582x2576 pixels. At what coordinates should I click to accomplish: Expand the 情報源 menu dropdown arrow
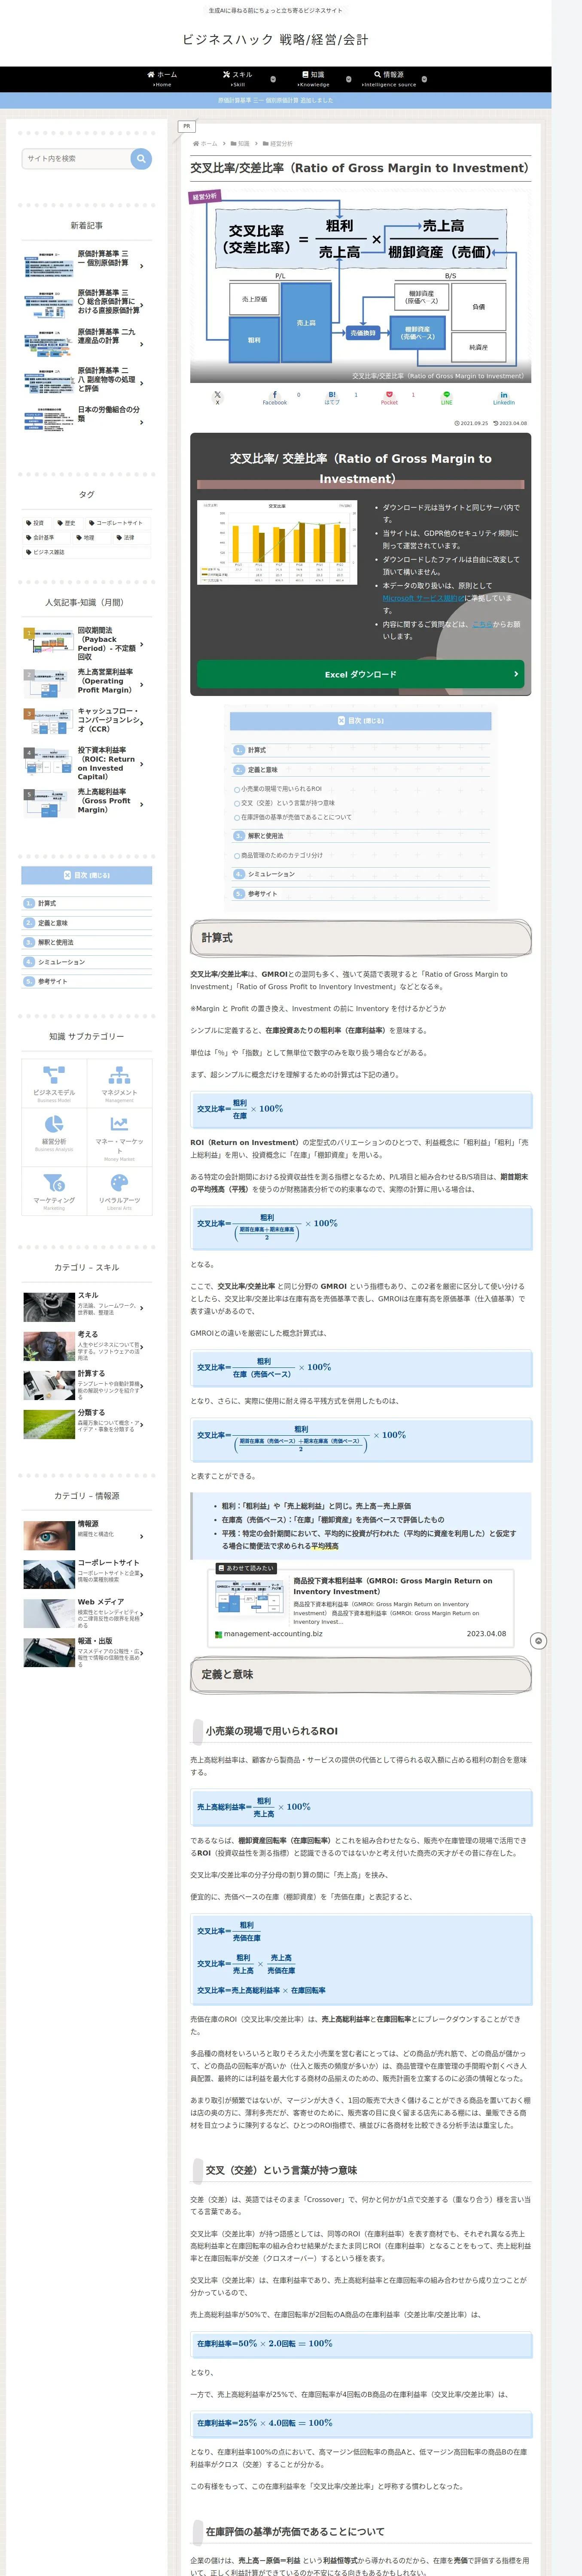(424, 79)
